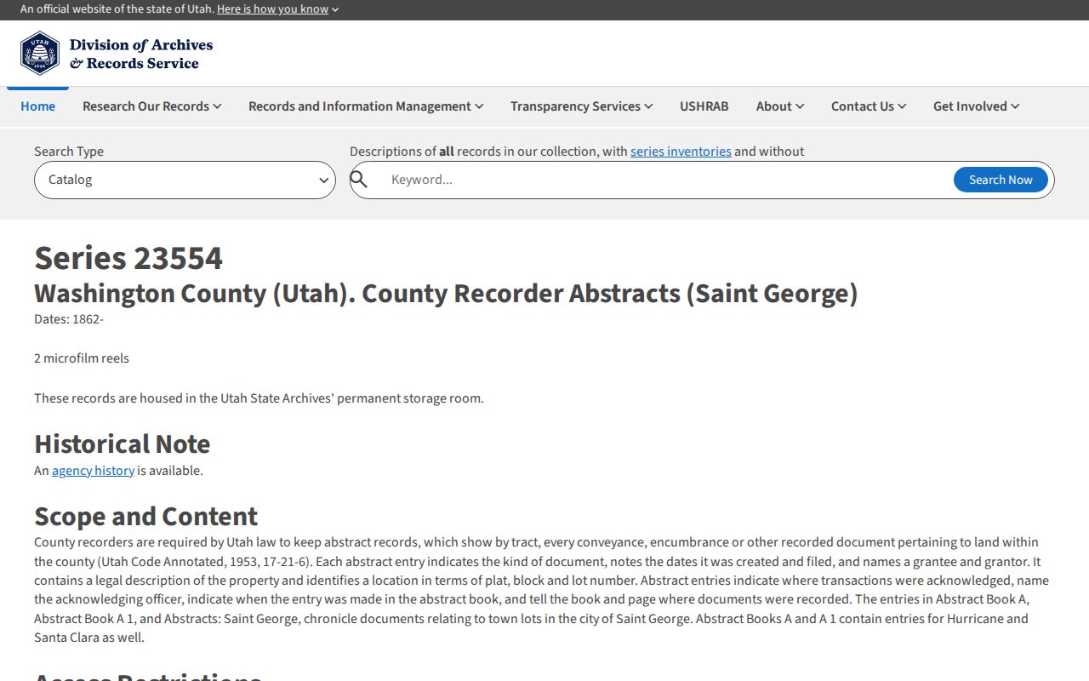Expand the About menu
The image size is (1089, 681).
pos(779,106)
